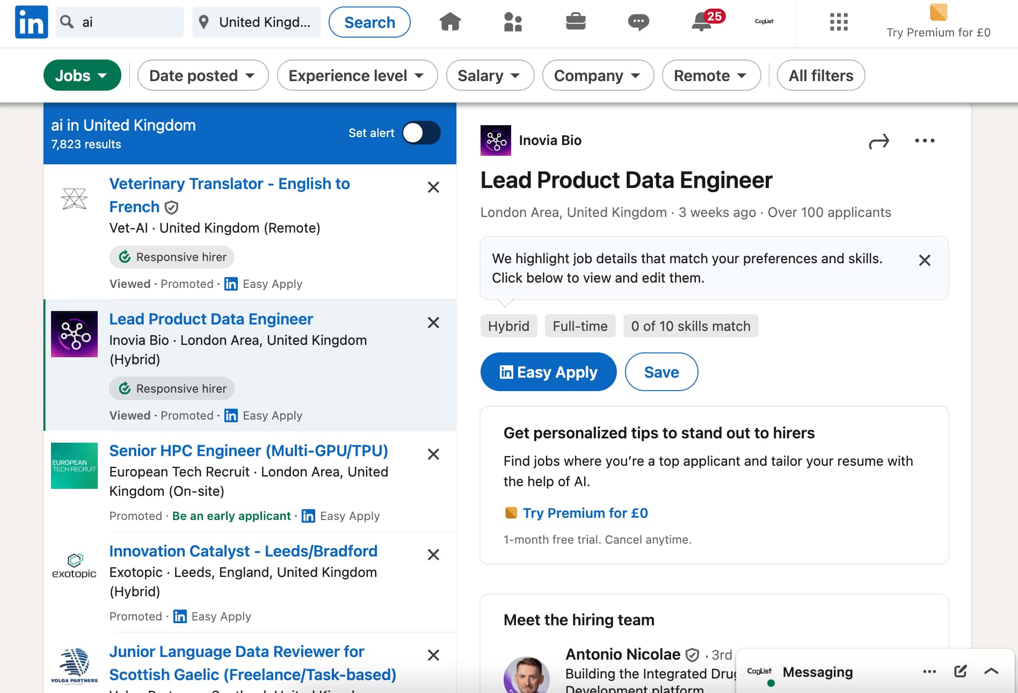Save the Lead Product Data Engineer job
This screenshot has width=1018, height=693.
pyautogui.click(x=661, y=372)
